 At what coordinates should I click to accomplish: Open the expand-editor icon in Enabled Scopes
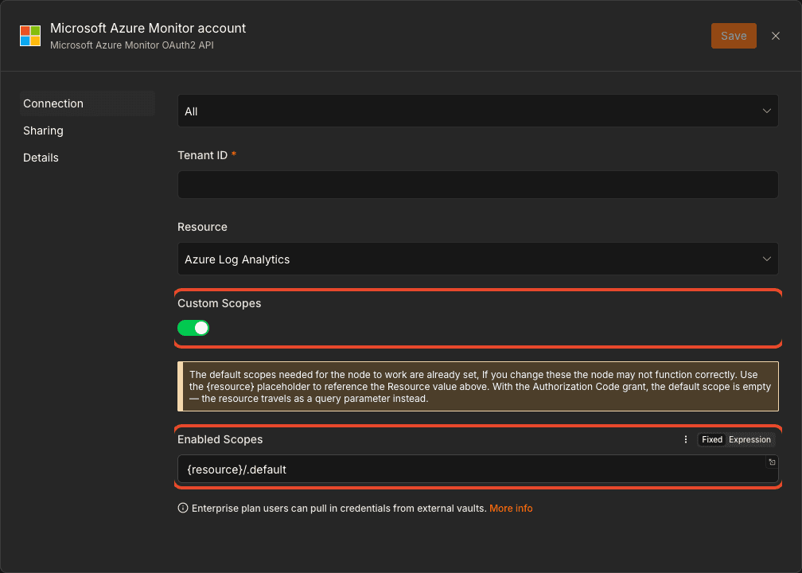pos(772,462)
